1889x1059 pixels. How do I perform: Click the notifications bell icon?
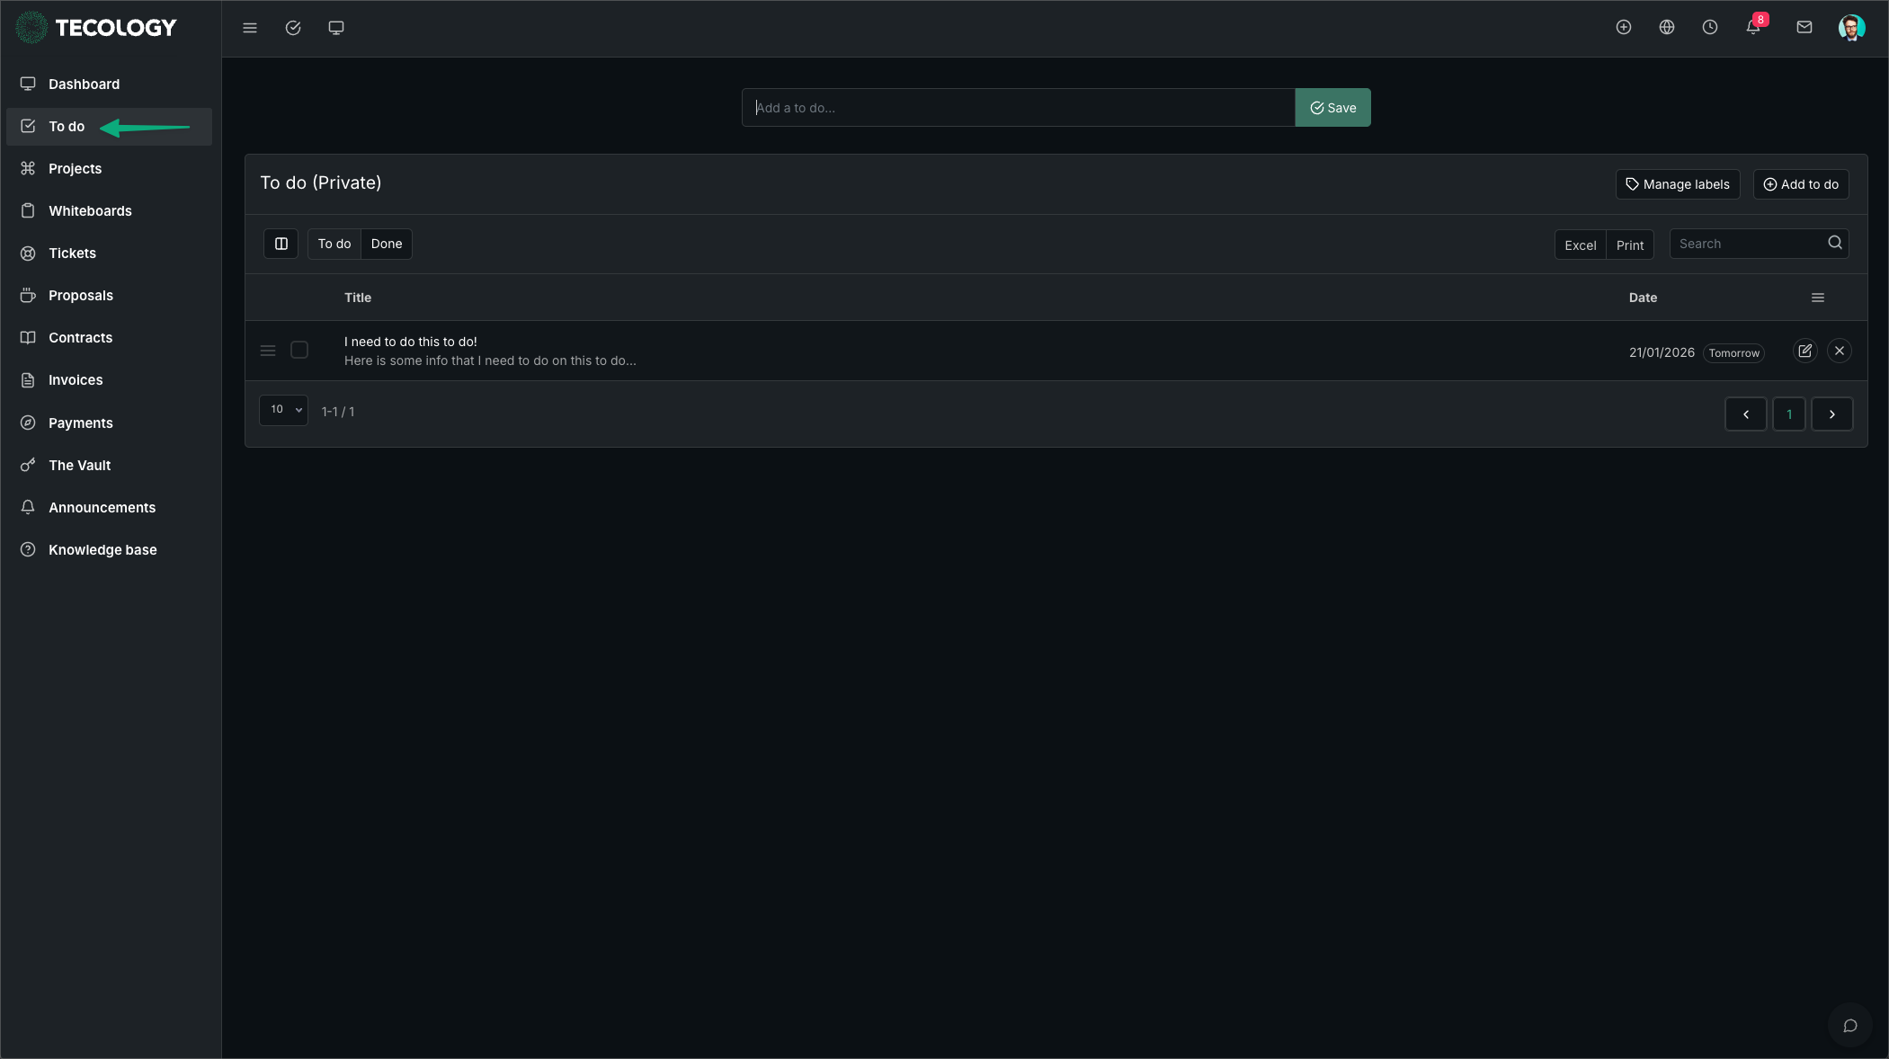[1752, 28]
